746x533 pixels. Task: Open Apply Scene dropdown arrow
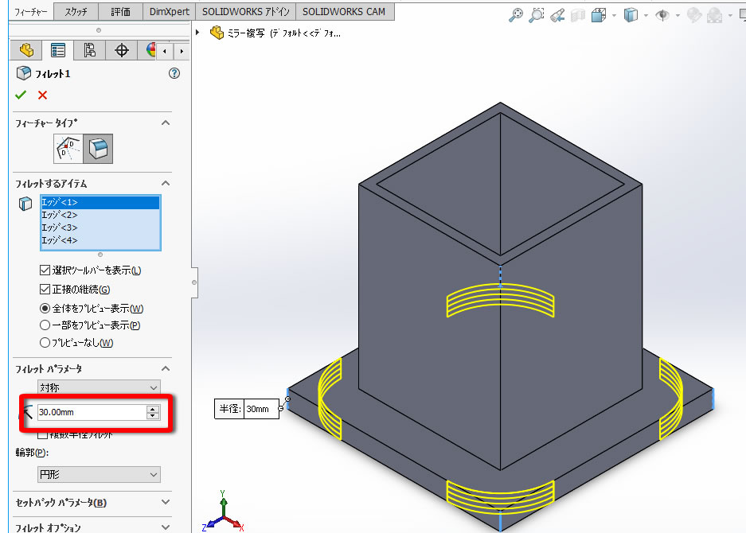[730, 16]
